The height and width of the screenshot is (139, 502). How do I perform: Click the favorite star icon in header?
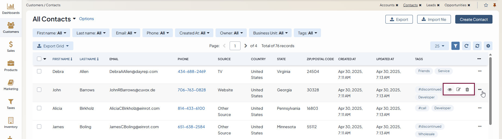pyautogui.click(x=486, y=5)
